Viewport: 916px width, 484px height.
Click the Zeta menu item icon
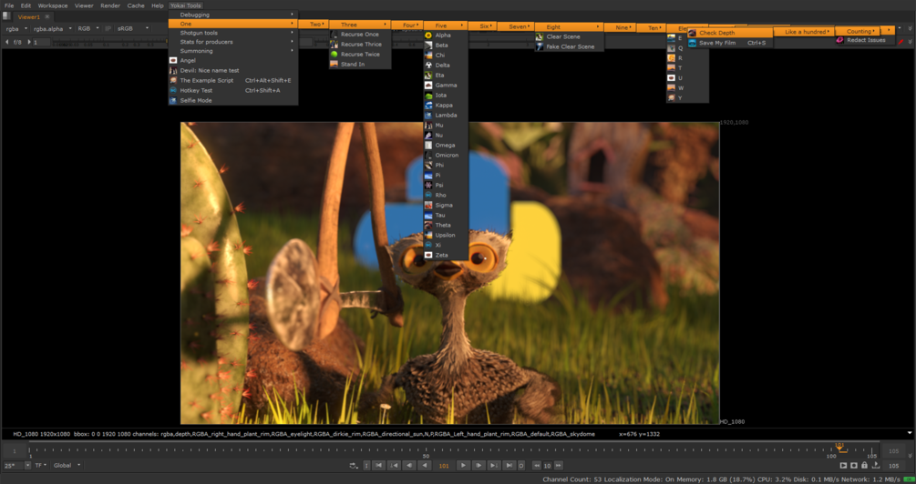click(428, 255)
